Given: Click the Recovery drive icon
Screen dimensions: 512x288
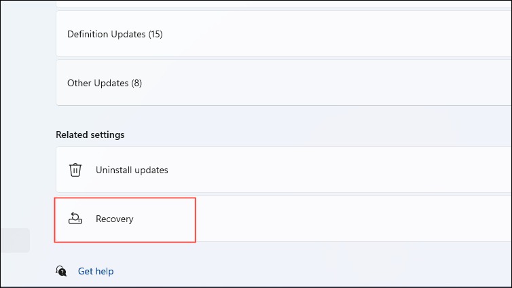Looking at the screenshot, I should click(75, 218).
